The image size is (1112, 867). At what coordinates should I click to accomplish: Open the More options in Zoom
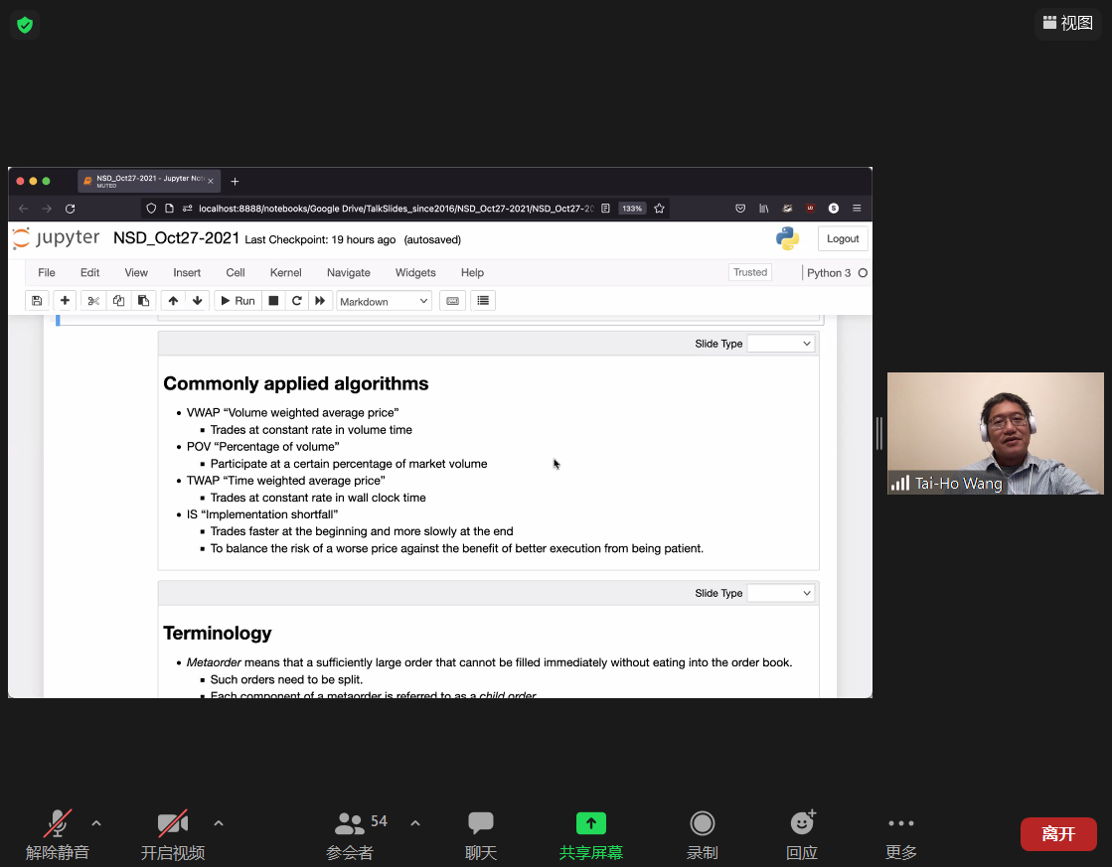901,835
